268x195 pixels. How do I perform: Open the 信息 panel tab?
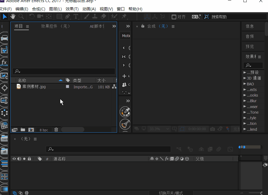250,26
